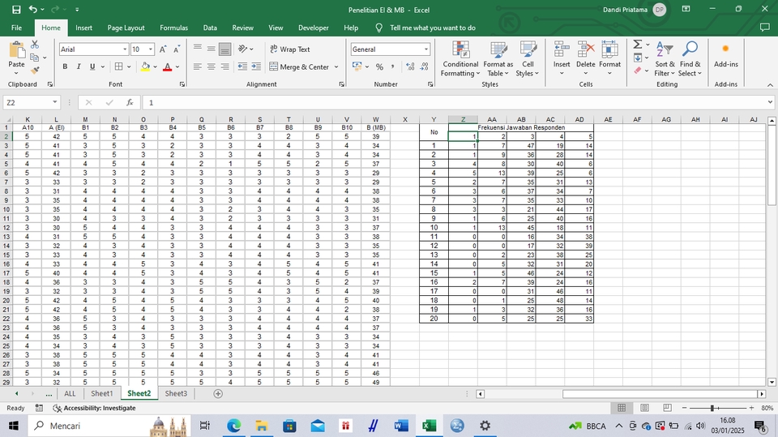Click the Top Align icon
Screen dimensions: 778x437
pos(198,48)
